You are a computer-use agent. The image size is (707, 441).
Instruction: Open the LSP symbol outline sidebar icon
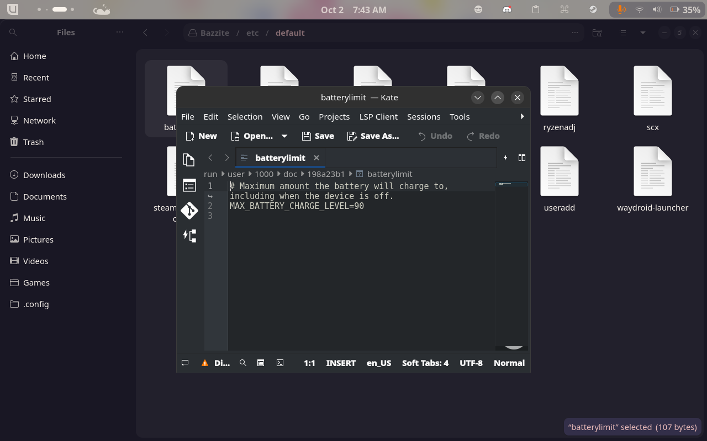(189, 236)
